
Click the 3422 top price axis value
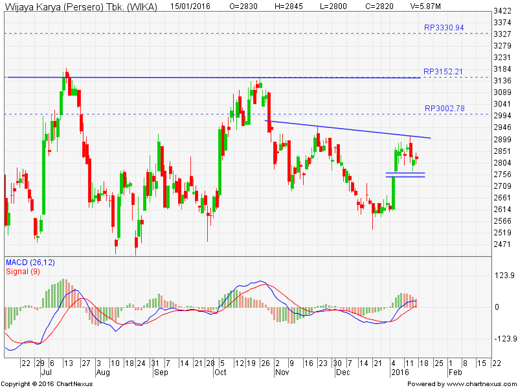tap(502, 12)
